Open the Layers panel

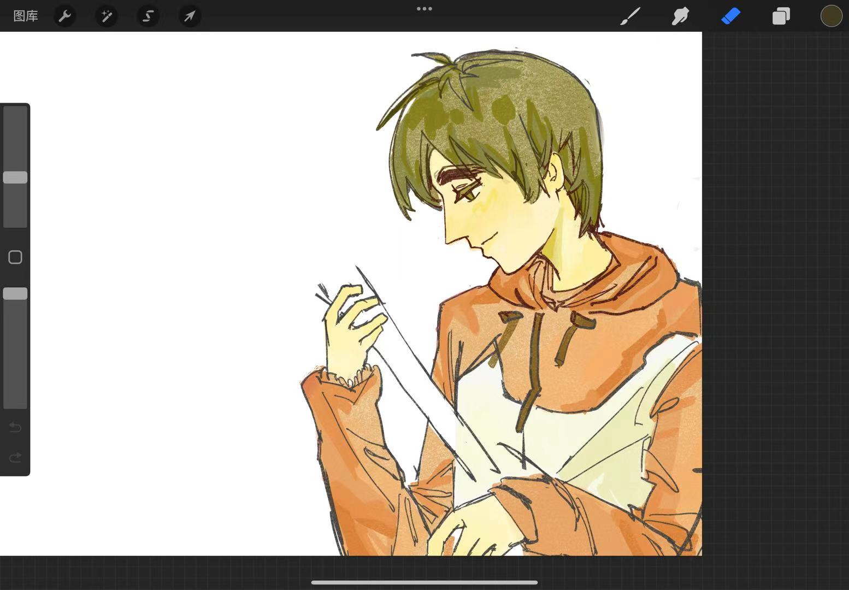point(781,16)
